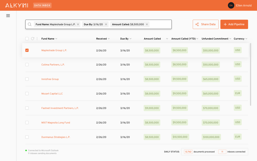Click the ALKYMI logo
This screenshot has height=161, width=257.
[x=17, y=5]
